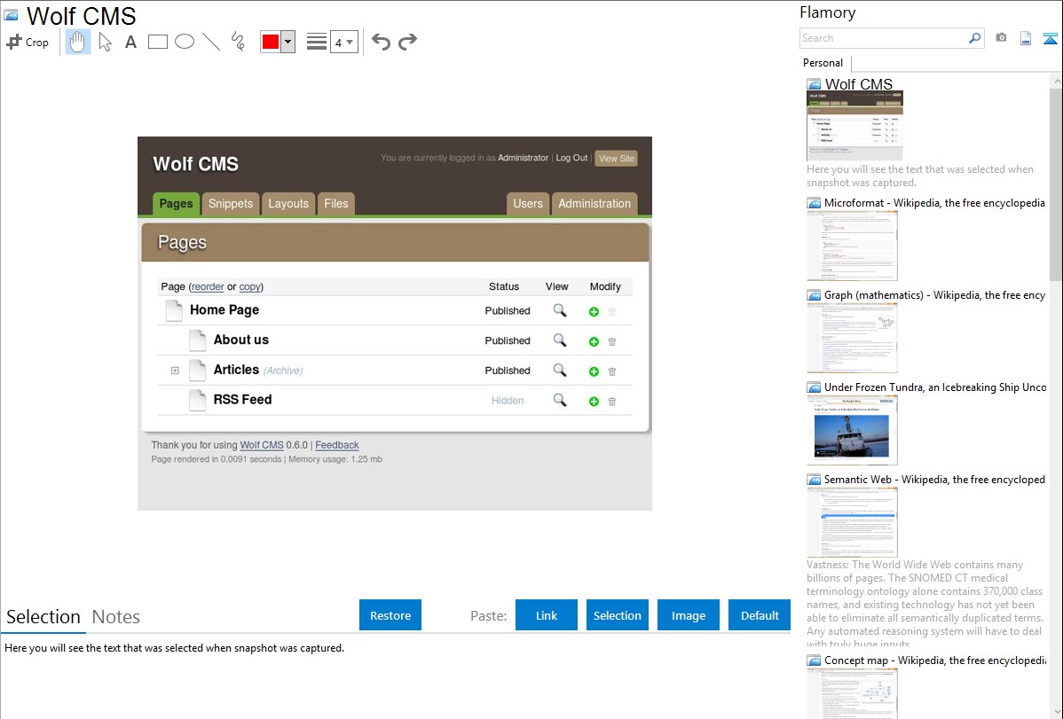Add child page under About us

click(x=594, y=341)
